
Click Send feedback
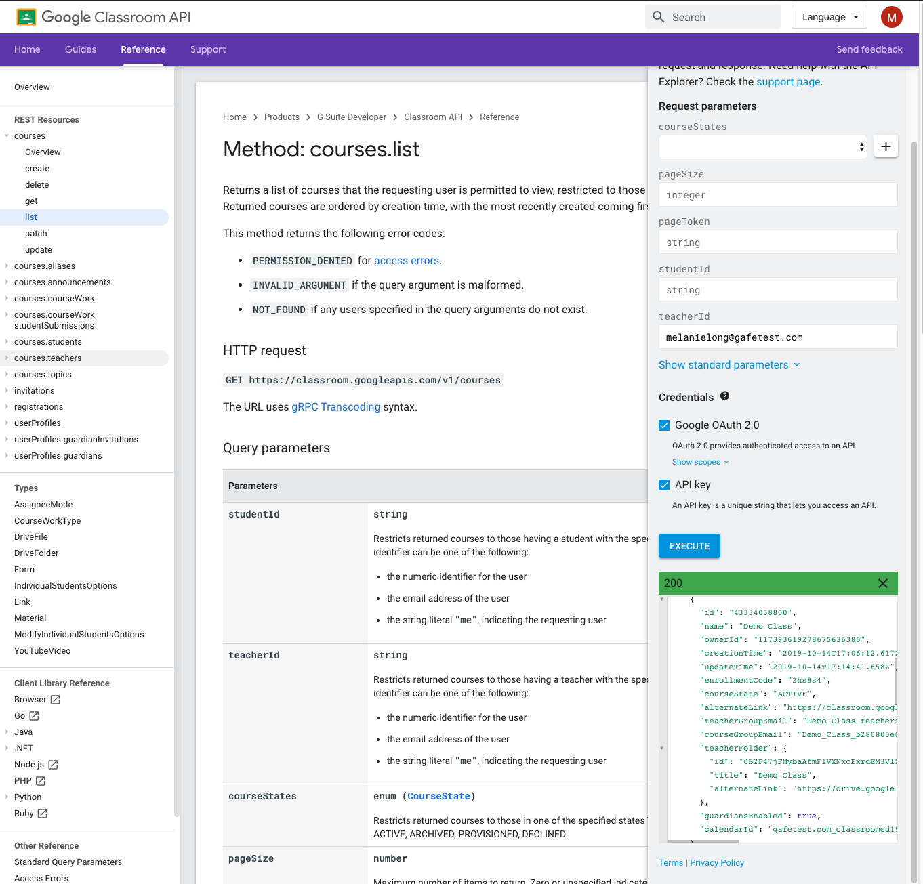point(869,49)
